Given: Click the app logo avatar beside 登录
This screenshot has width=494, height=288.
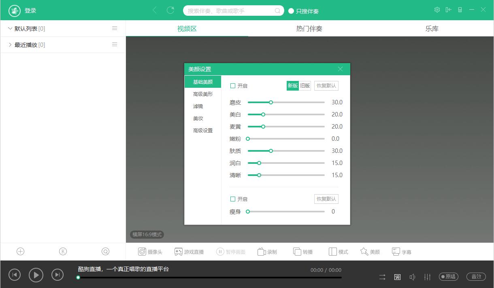Looking at the screenshot, I should (15, 11).
